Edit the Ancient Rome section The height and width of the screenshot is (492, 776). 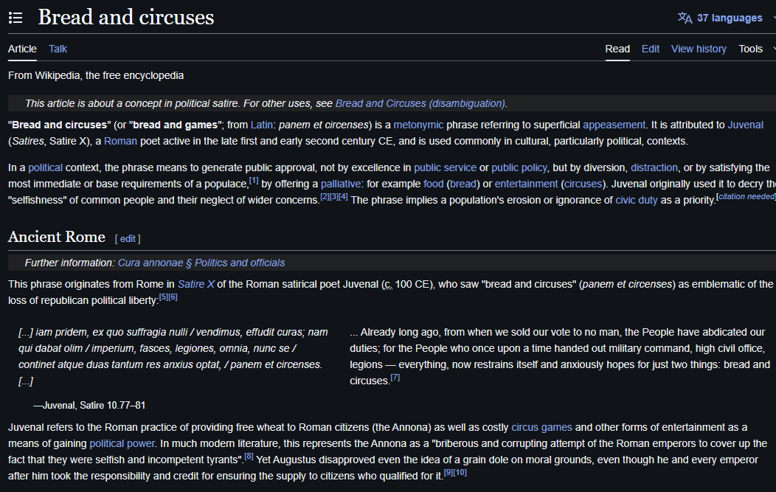pyautogui.click(x=128, y=238)
